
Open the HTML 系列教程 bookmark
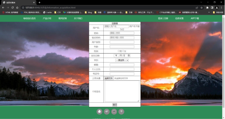coord(10,12)
